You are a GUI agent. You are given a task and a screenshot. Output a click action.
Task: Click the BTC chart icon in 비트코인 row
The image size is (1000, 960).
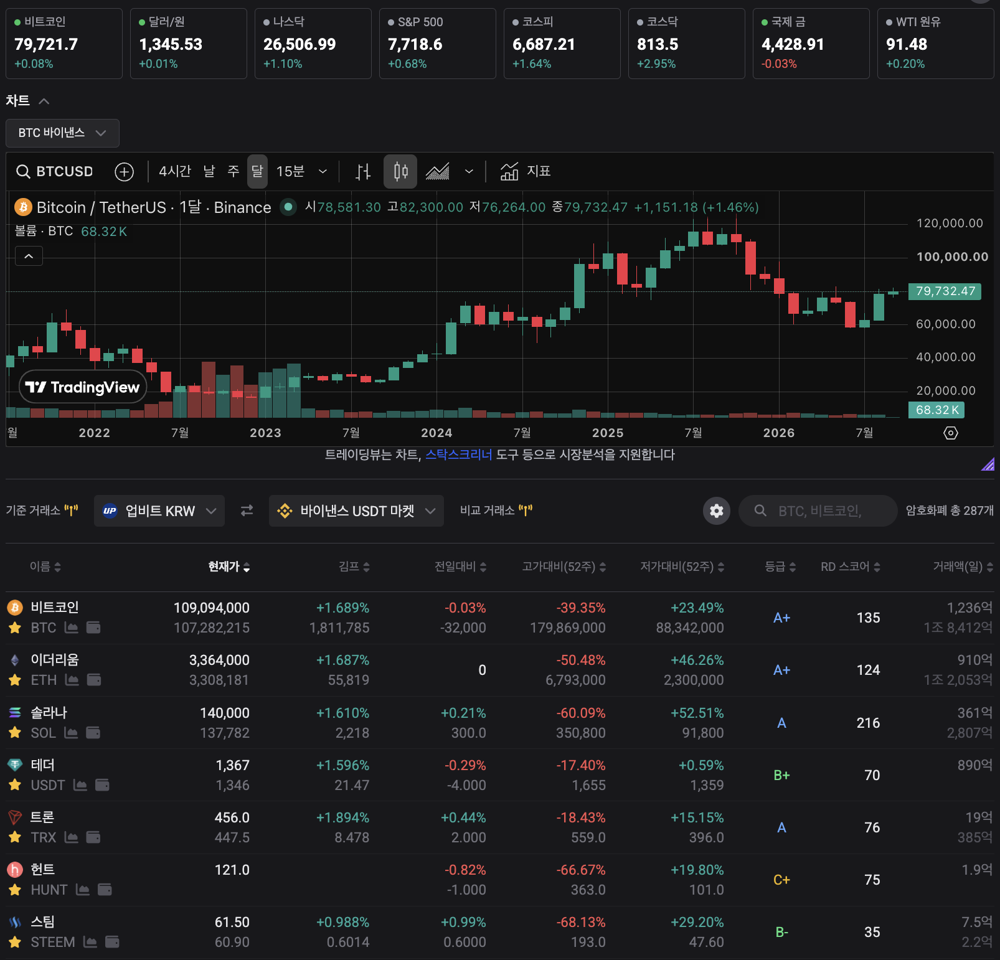(x=72, y=628)
